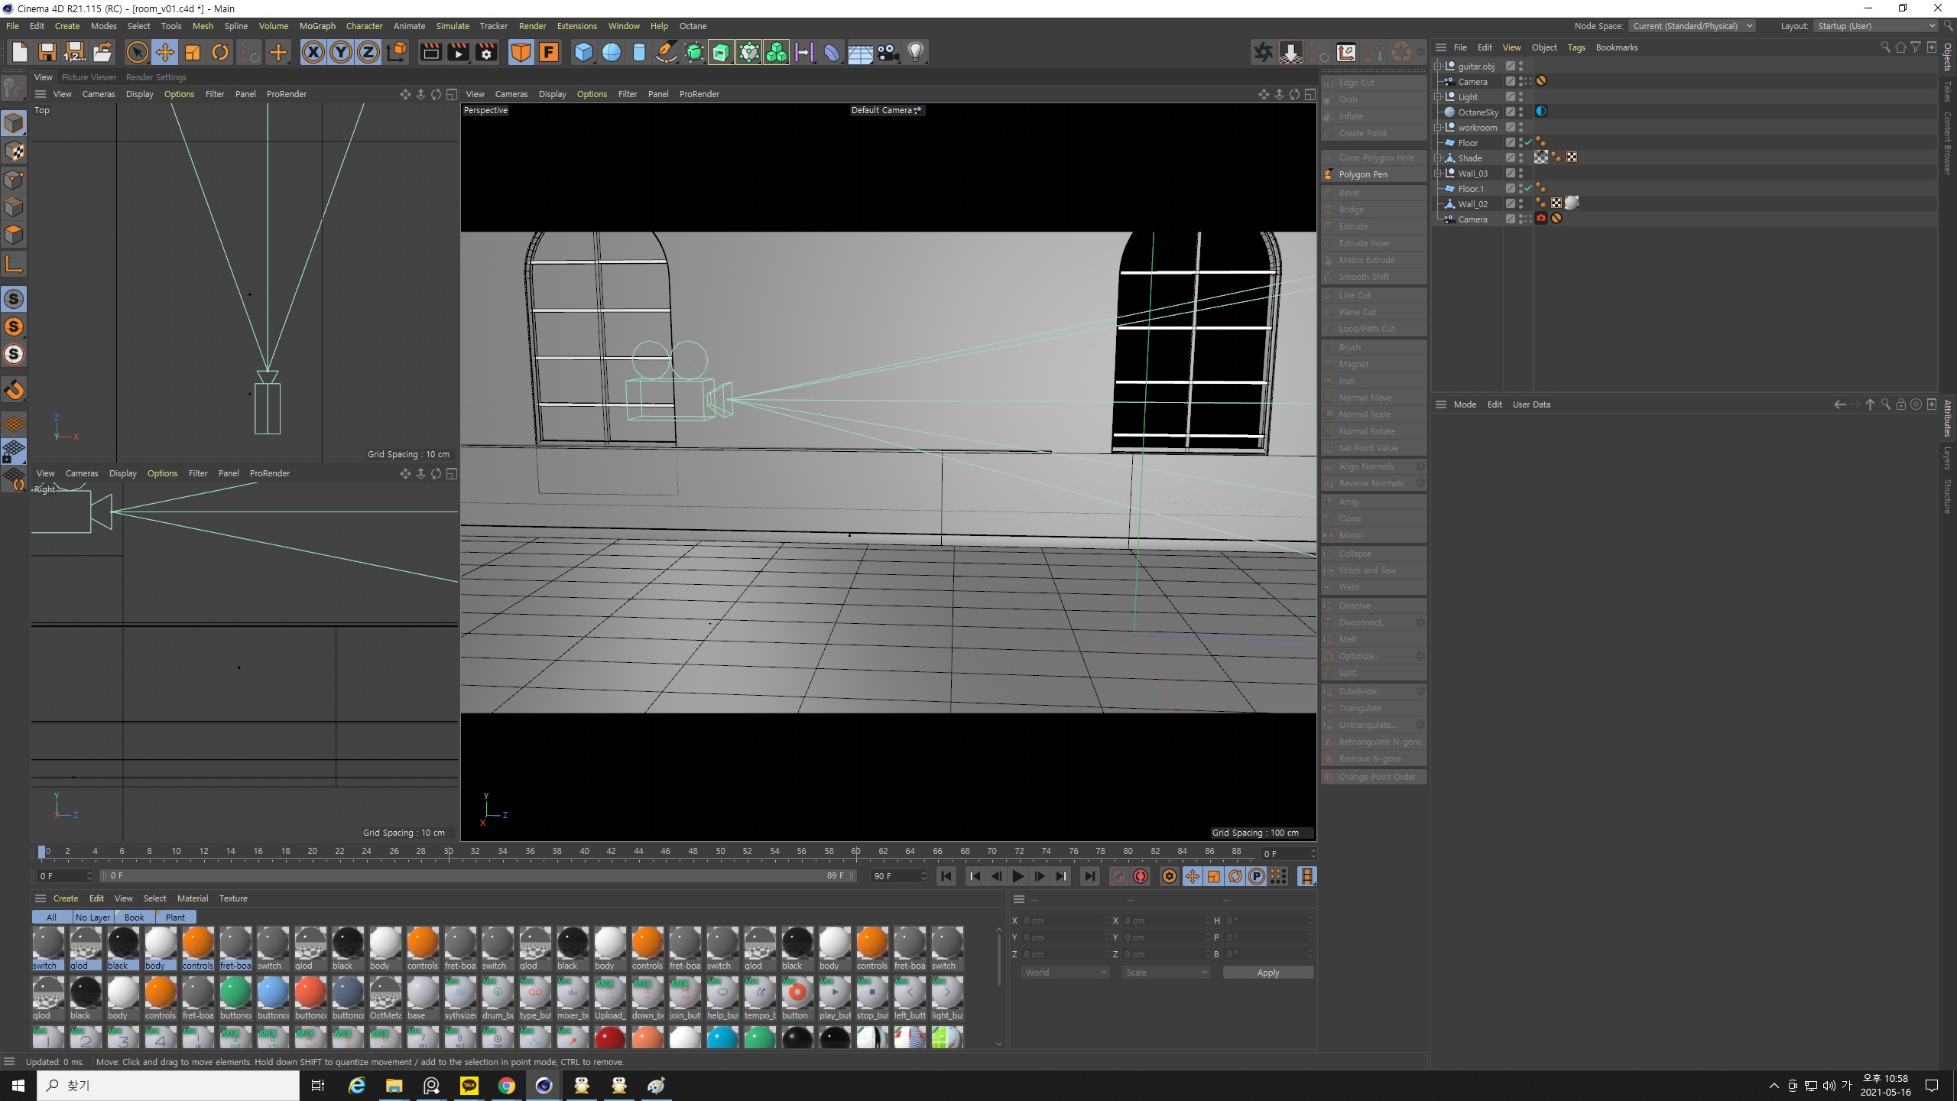Screen dimensions: 1957x1101
Task: Open the Render menu
Action: [x=532, y=26]
